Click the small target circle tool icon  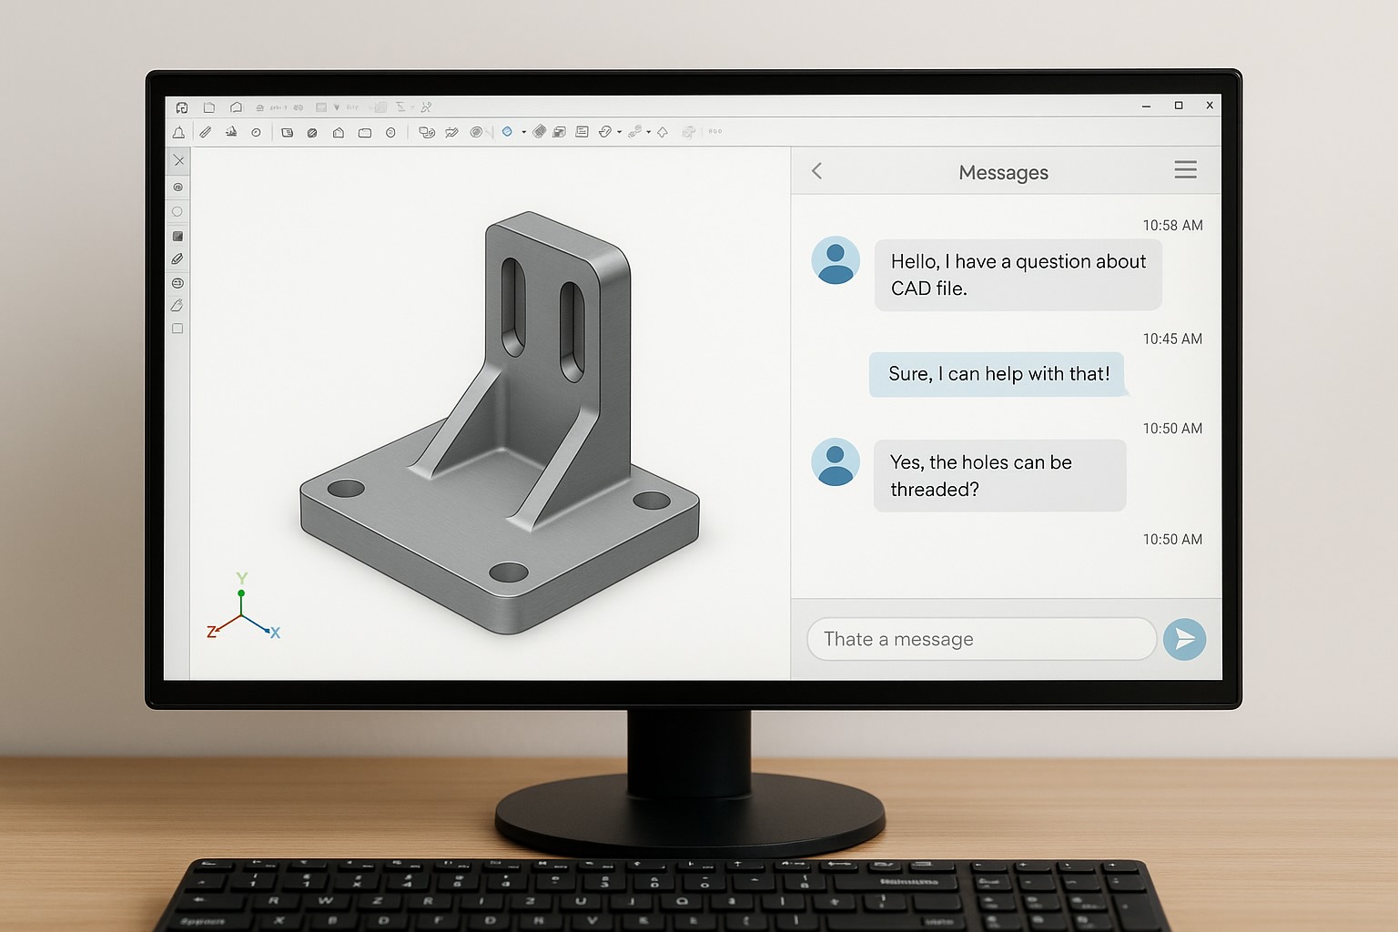click(257, 132)
